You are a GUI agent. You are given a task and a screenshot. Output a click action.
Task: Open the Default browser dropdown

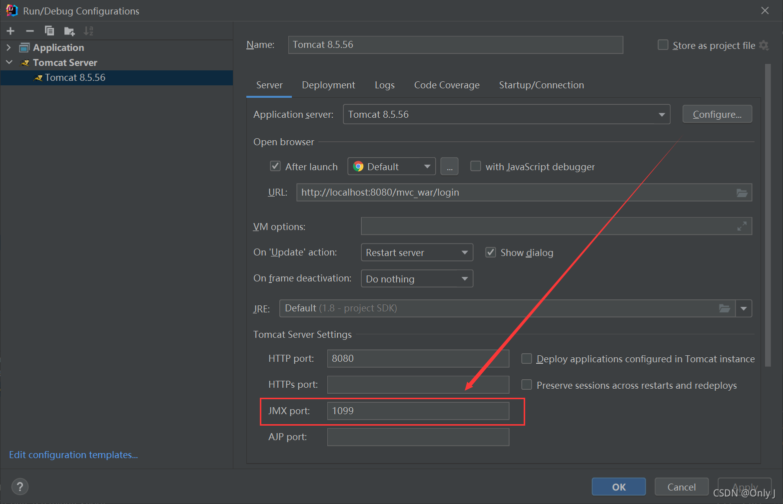click(392, 166)
